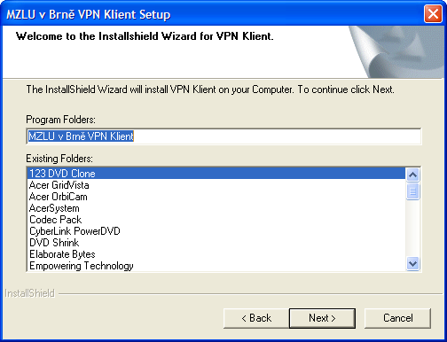Select 123 DVD Clone in the Existing Folders list
The height and width of the screenshot is (342, 447).
216,174
